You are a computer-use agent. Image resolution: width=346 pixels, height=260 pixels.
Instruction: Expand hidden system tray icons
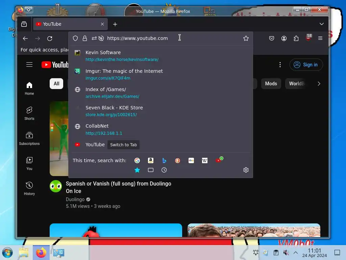295,253
